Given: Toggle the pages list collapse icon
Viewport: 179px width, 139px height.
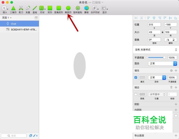Looking at the screenshot, I should (36, 18).
